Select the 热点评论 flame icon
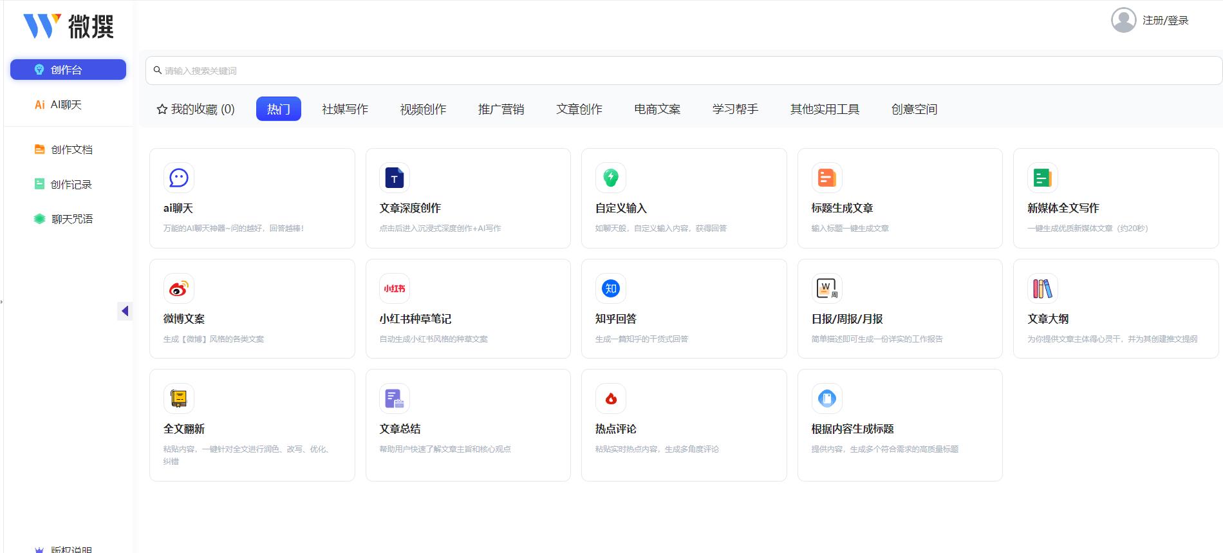The image size is (1223, 553). point(610,398)
